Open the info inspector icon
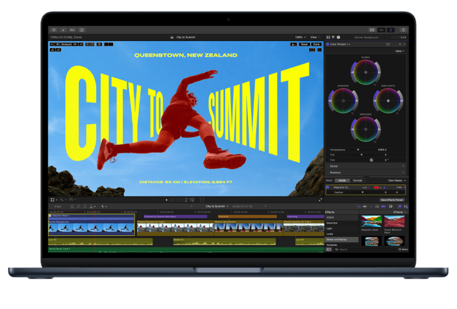The image size is (457, 309). click(339, 37)
